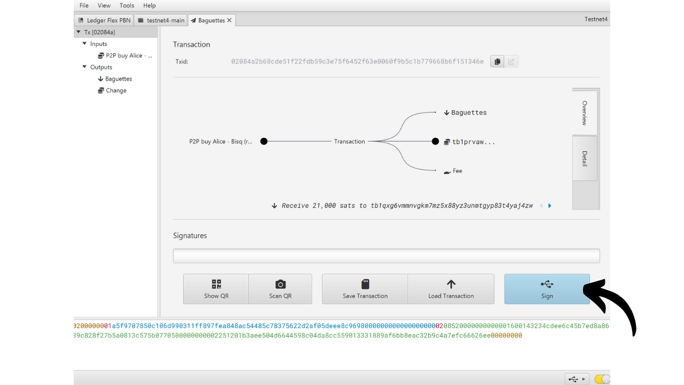This screenshot has height=385, width=684.
Task: Collapse the Inputs tree section
Action: tap(84, 44)
